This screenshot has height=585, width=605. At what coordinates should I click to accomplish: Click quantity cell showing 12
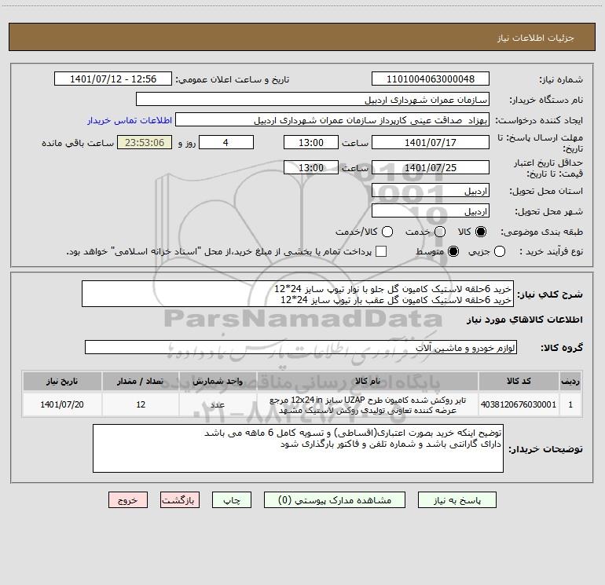pyautogui.click(x=141, y=404)
